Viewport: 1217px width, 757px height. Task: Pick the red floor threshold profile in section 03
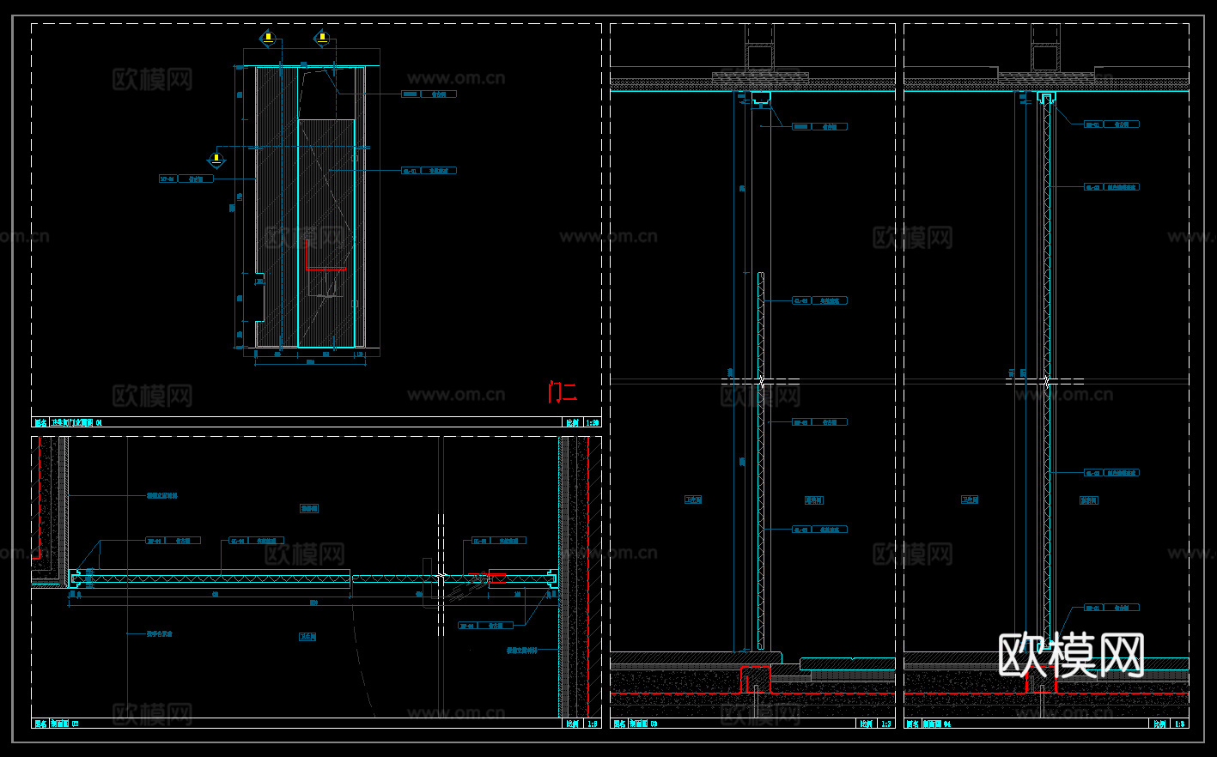(x=756, y=679)
